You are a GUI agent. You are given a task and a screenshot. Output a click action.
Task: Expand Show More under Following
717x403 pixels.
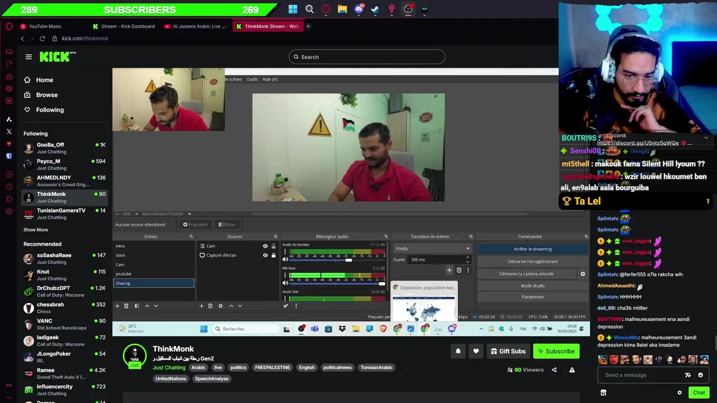coord(36,229)
